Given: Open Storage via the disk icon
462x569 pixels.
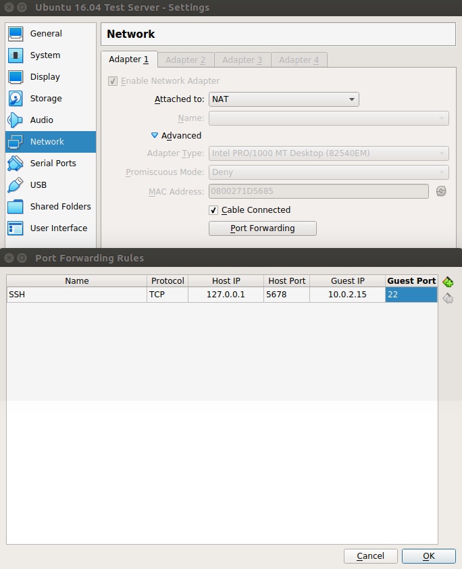Looking at the screenshot, I should click(x=16, y=99).
